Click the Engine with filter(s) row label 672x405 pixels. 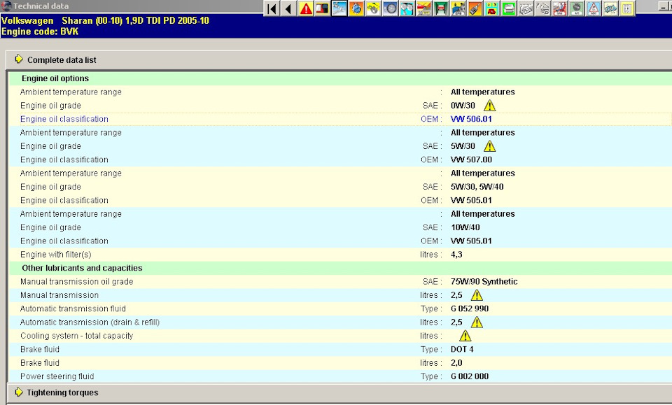pos(56,255)
